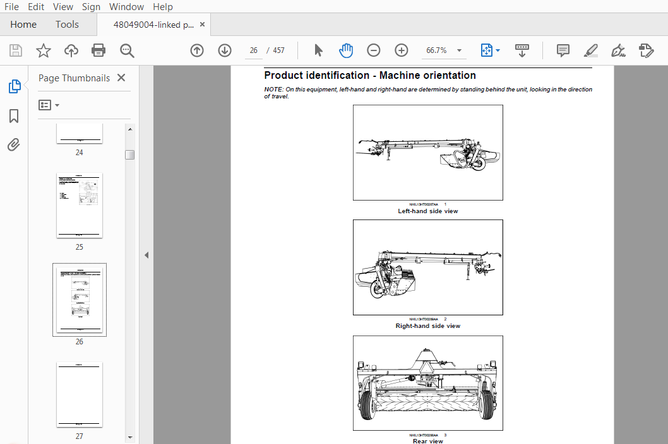The height and width of the screenshot is (444, 668).
Task: Toggle the Page Thumbnails sidebar icon
Action: [x=14, y=86]
